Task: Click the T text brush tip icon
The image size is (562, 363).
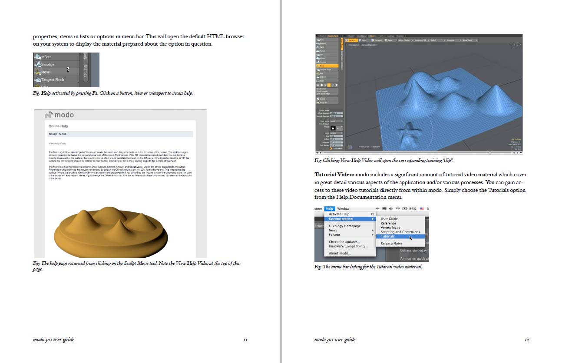Action: click(337, 85)
